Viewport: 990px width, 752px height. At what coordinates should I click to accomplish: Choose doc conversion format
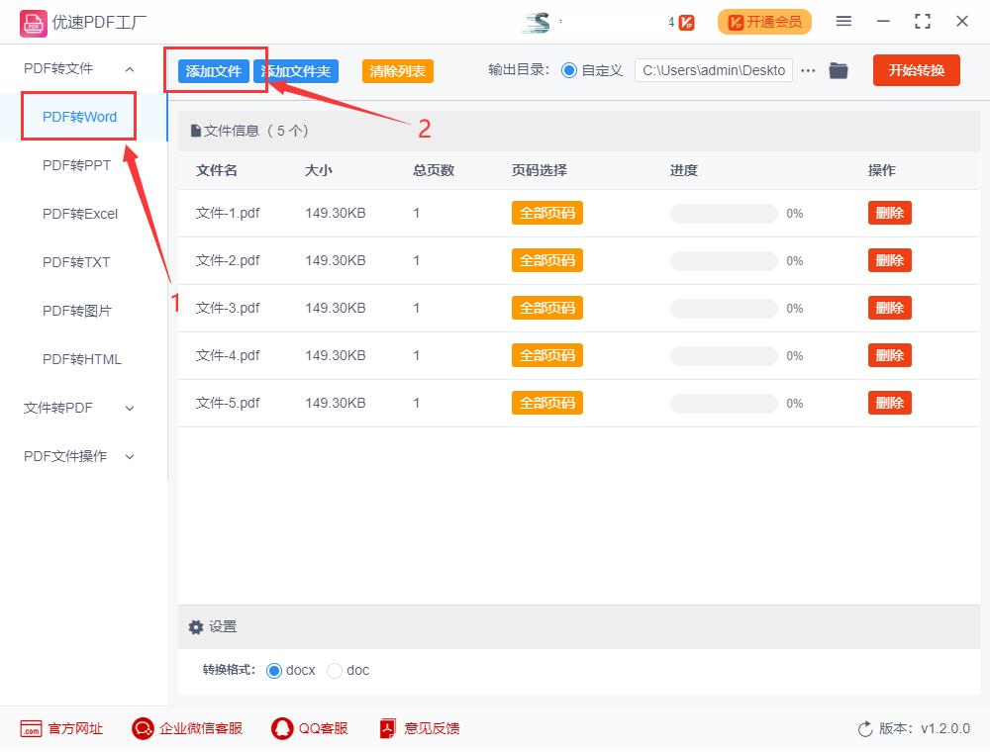coord(335,670)
